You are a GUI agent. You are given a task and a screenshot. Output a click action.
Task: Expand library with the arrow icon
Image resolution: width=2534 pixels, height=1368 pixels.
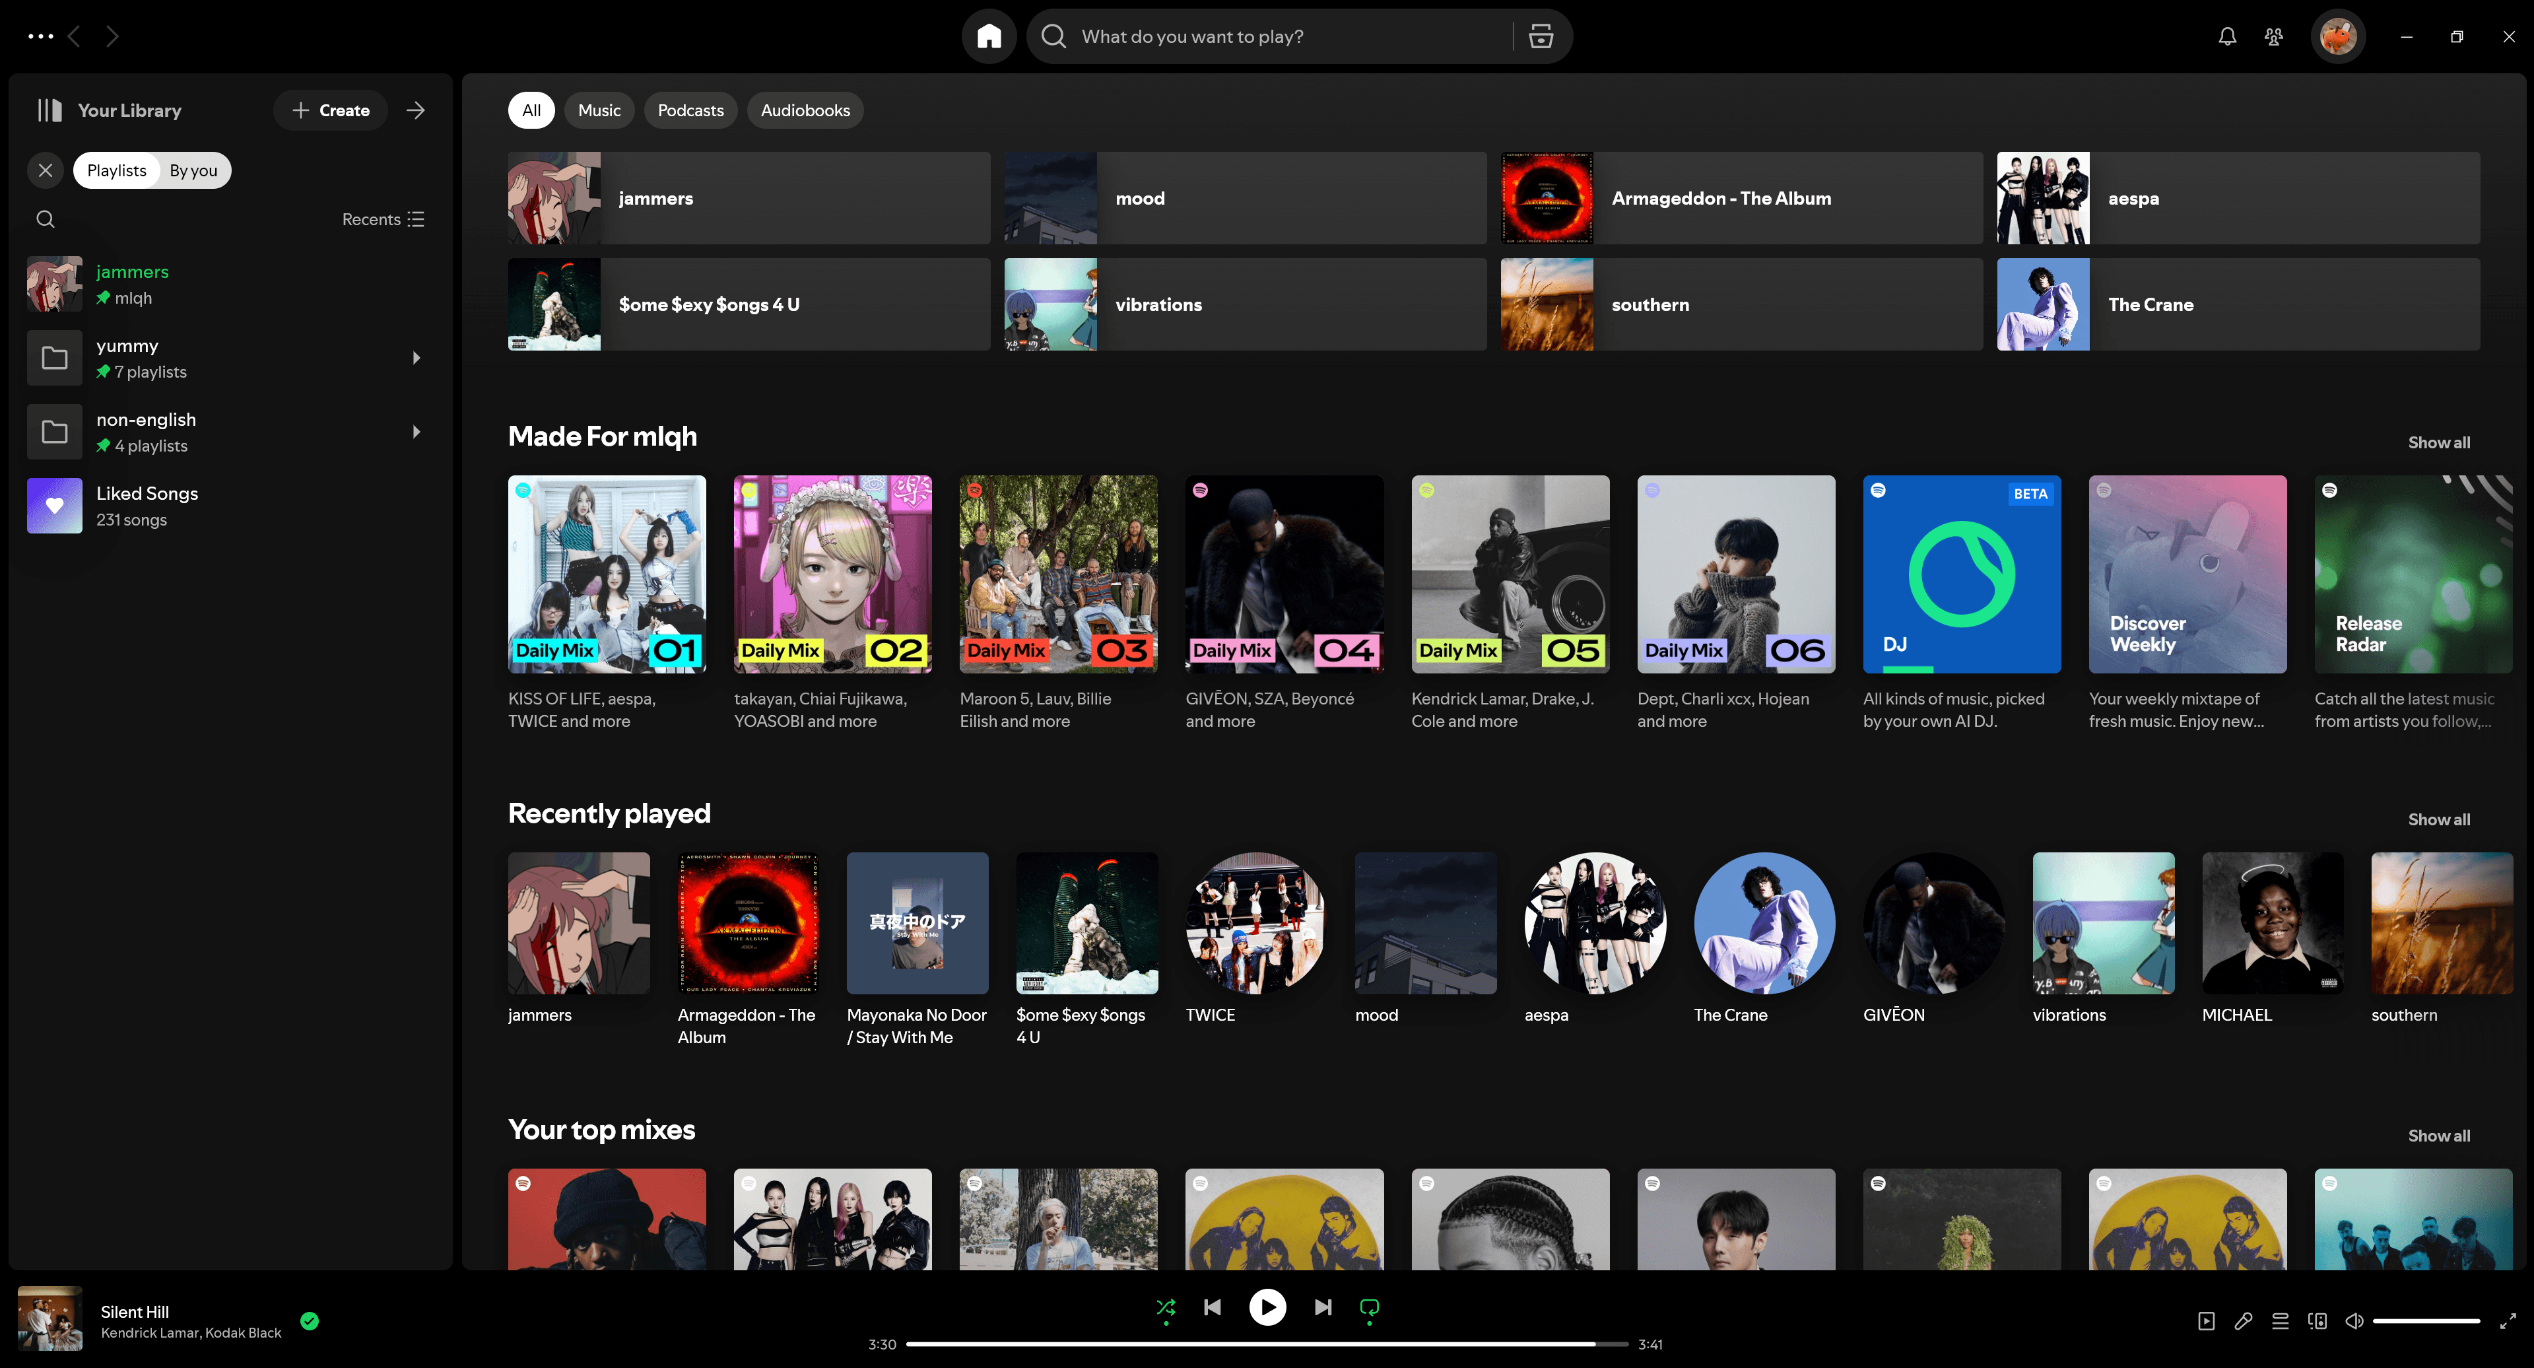coord(415,110)
